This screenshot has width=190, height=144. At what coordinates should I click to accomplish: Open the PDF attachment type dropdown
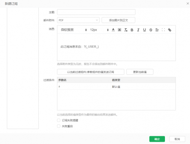[x=78, y=20]
